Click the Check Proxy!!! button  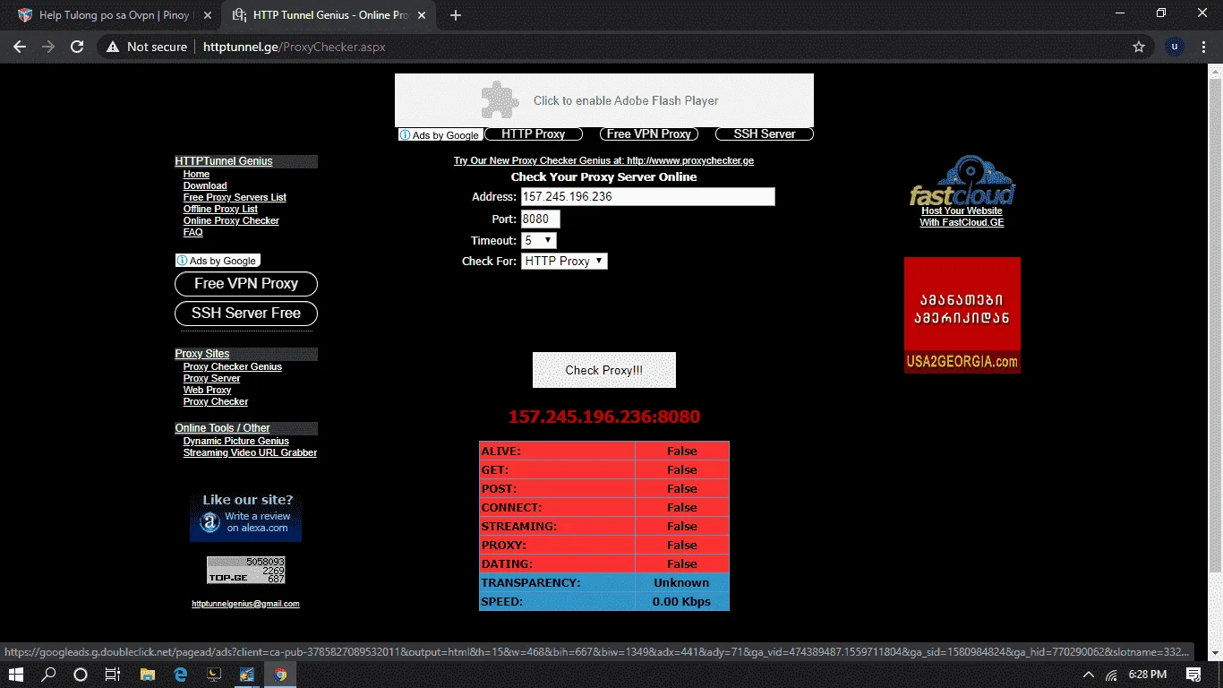604,370
